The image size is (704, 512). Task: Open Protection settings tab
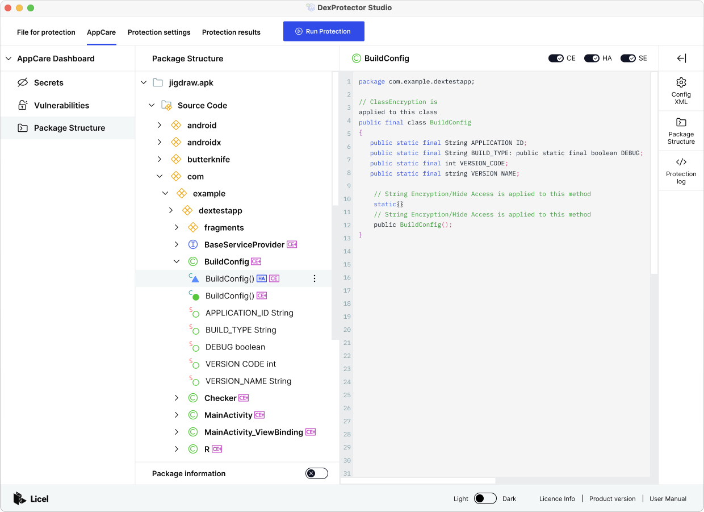[x=159, y=32]
